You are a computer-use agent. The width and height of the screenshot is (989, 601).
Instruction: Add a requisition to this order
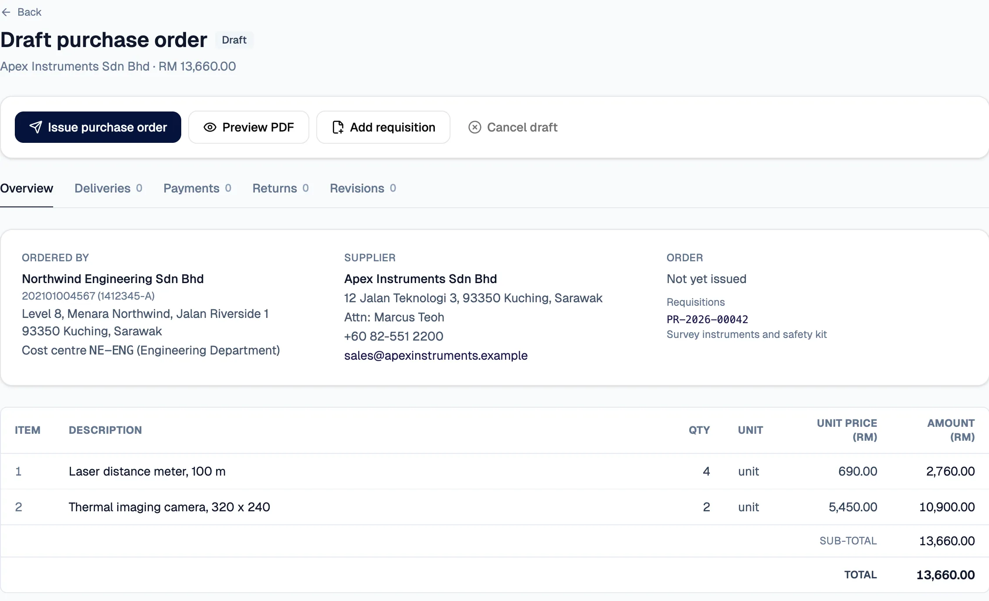pos(383,127)
